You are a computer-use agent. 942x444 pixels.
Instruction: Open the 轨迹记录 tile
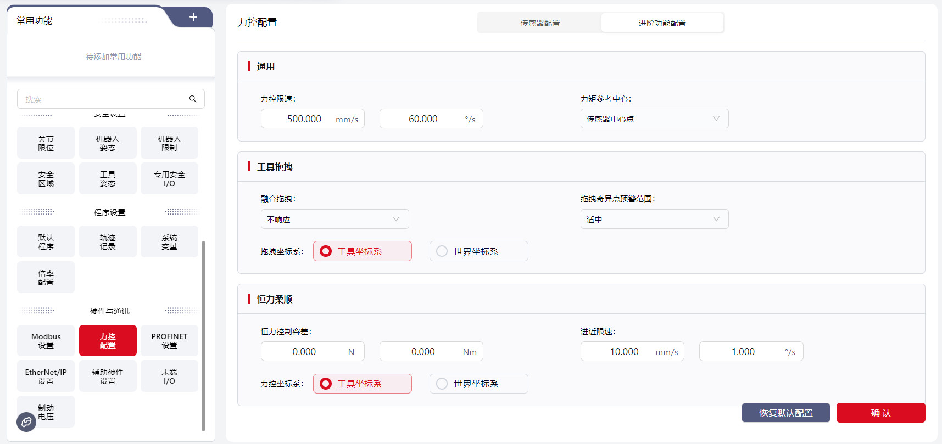(108, 242)
